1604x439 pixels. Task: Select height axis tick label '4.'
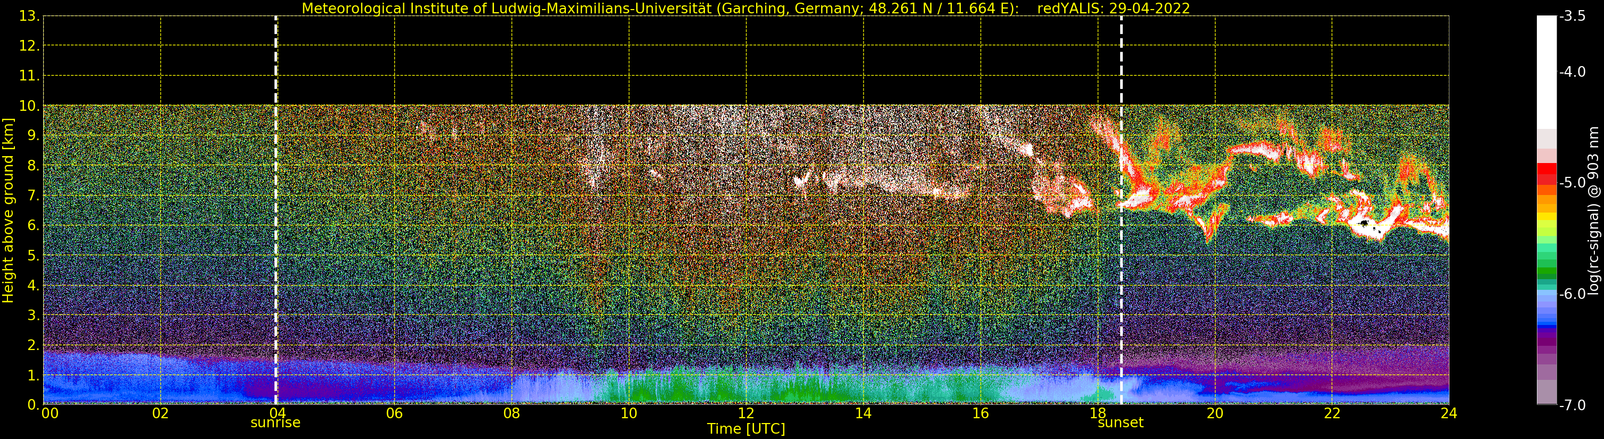tap(34, 285)
